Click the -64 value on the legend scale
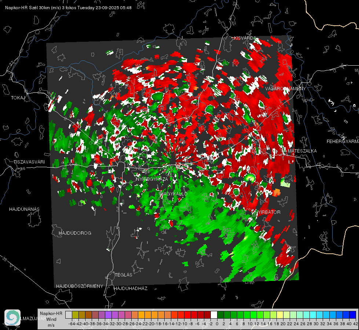 (x=72, y=324)
